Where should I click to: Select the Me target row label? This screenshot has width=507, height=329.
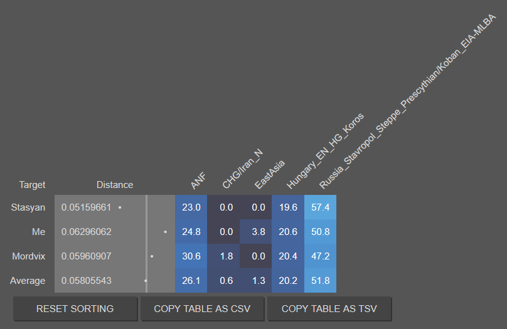coord(38,232)
